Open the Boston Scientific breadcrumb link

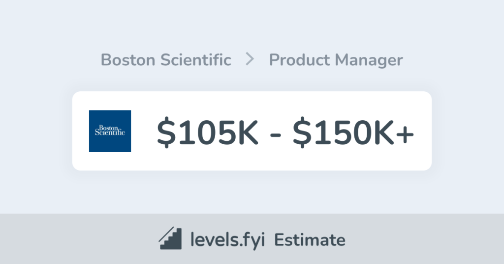click(x=166, y=60)
